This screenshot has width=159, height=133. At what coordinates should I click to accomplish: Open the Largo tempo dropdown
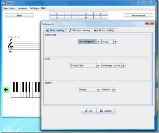tap(109, 42)
